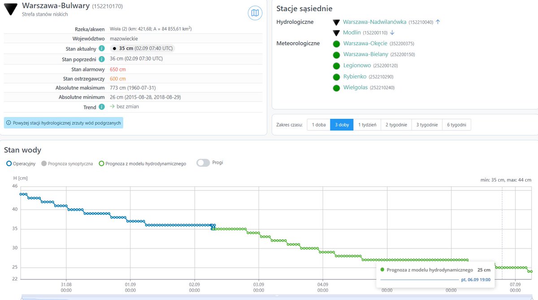538x300 pixels.
Task: Toggle the Progi switch
Action: 203,163
